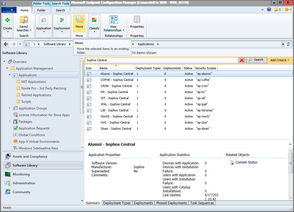This screenshot has height=212, width=294.
Task: Switch to the Folder ribbon tab
Action: coord(41,10)
